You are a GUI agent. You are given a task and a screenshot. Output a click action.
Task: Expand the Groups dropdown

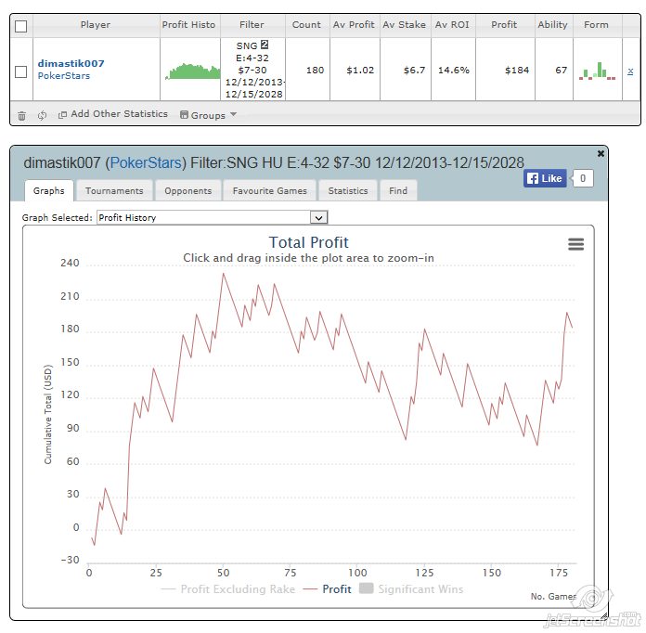click(209, 115)
